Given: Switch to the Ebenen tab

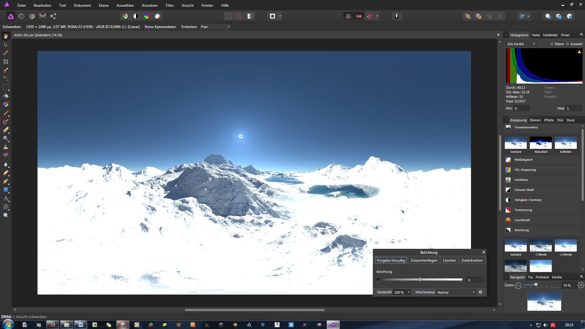Looking at the screenshot, I should (x=535, y=120).
